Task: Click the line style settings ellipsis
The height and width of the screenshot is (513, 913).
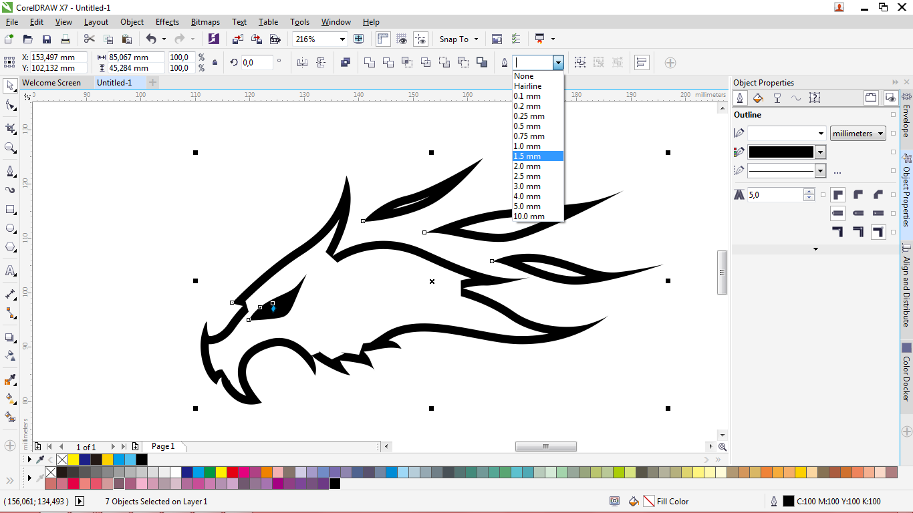Action: click(x=837, y=172)
